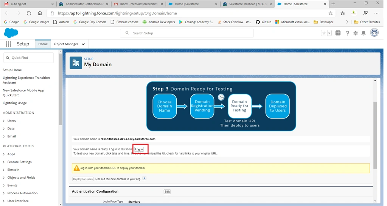Click the My Domain building icon
The image size is (387, 206).
[76, 63]
